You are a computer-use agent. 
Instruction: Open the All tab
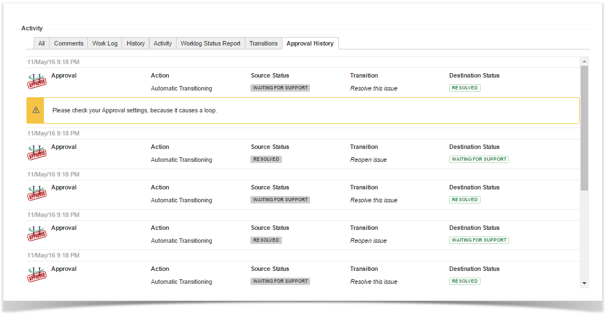(x=42, y=43)
